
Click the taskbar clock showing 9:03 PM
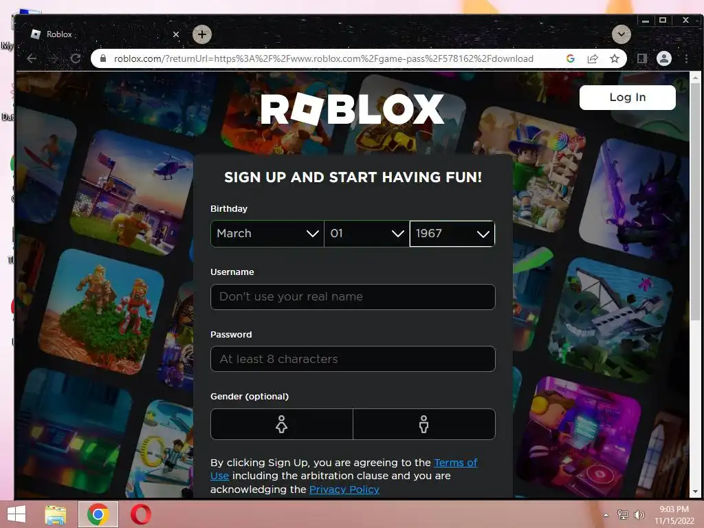[674, 515]
